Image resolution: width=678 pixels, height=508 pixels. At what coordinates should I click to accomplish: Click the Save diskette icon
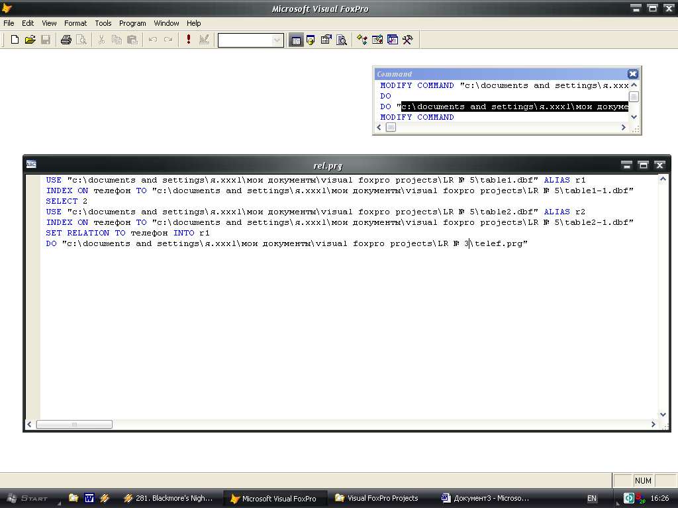[46, 40]
